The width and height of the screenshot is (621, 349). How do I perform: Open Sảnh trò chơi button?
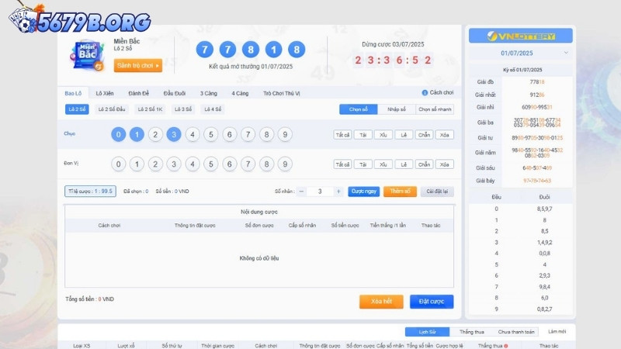138,66
